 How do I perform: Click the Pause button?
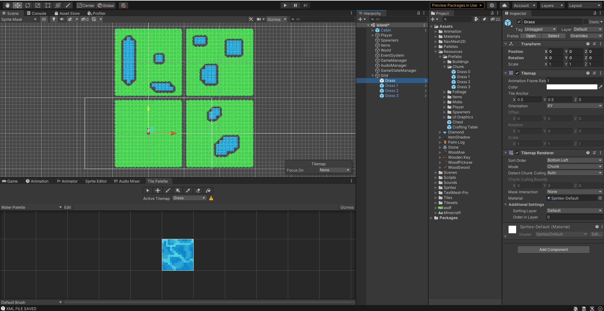[x=295, y=5]
